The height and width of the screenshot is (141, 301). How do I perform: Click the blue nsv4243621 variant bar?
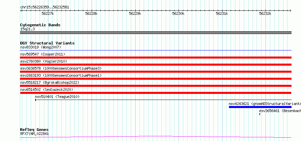(260, 107)
